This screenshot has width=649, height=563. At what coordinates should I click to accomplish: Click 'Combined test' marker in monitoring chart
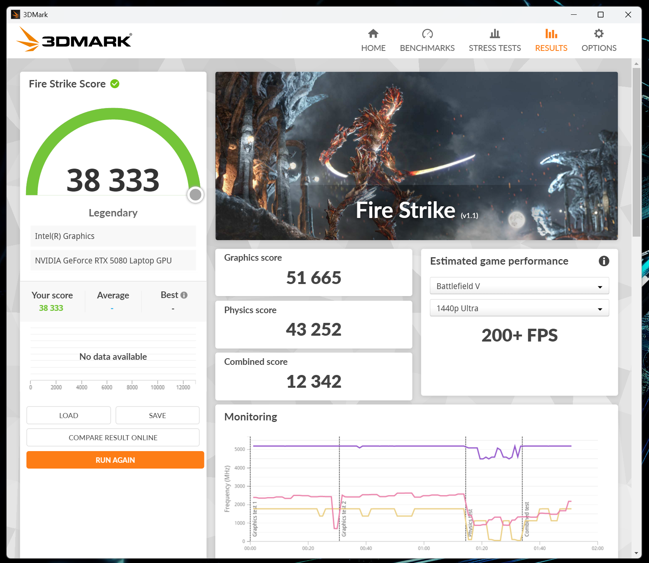pyautogui.click(x=527, y=519)
